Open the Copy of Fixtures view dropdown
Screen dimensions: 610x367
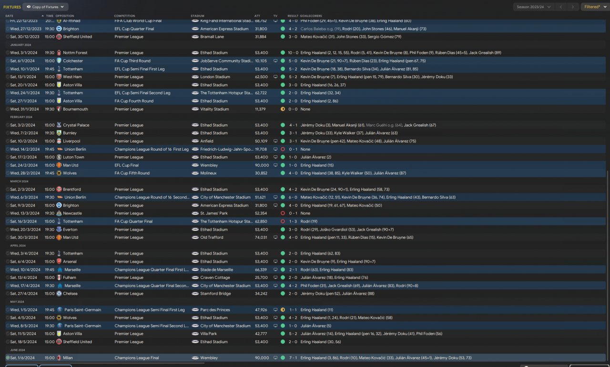(x=46, y=7)
